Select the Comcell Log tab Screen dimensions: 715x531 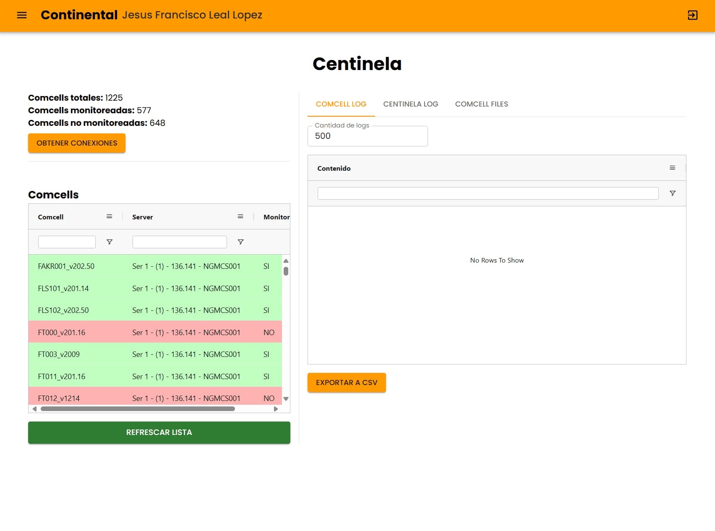click(x=341, y=104)
